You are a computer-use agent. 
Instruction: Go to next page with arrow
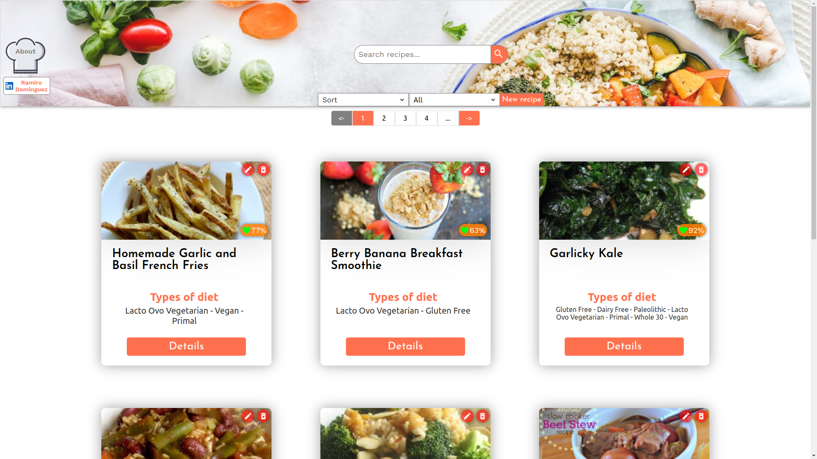coord(469,118)
